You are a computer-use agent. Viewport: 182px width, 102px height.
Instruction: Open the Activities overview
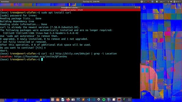(5, 2)
